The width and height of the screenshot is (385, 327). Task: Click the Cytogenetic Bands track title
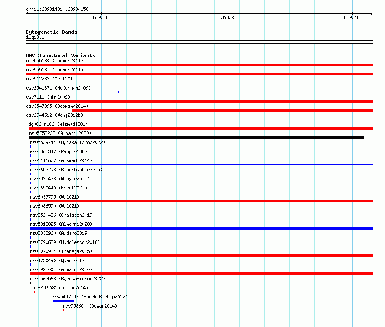tap(51, 32)
